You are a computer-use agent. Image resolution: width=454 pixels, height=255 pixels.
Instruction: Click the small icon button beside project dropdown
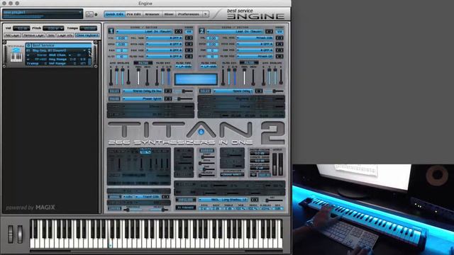click(89, 14)
